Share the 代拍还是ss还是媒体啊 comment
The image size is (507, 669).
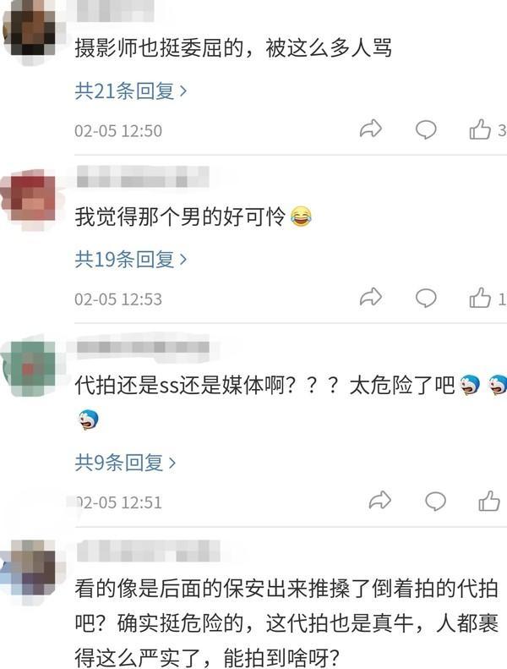[x=380, y=500]
